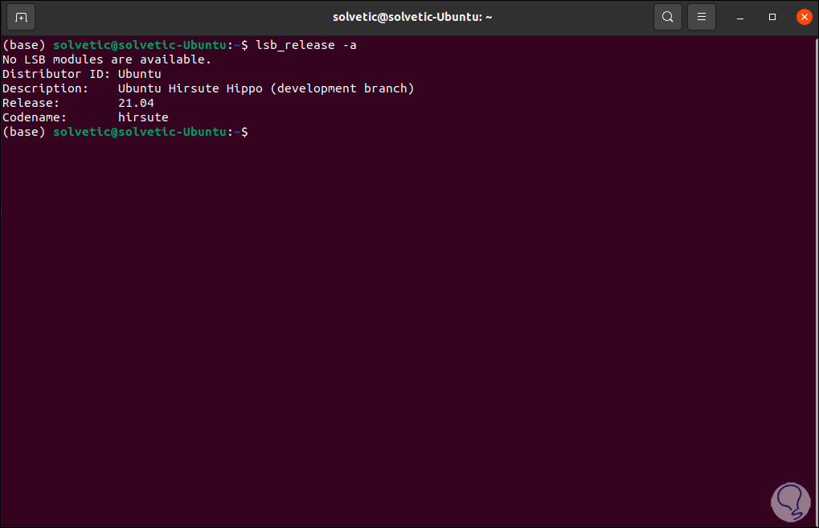Click the "Release:" label
Screen dimensions: 819x528
click(x=31, y=103)
